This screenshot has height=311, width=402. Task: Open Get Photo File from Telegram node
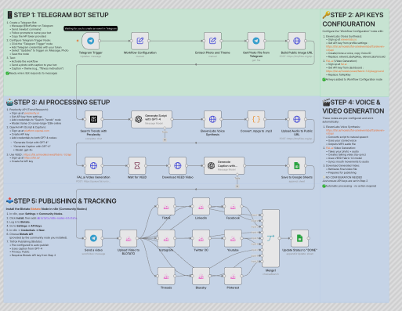tap(256, 41)
